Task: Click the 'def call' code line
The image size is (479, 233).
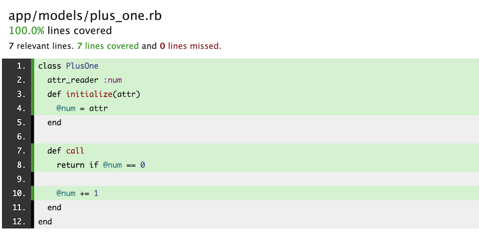Action: coord(66,151)
